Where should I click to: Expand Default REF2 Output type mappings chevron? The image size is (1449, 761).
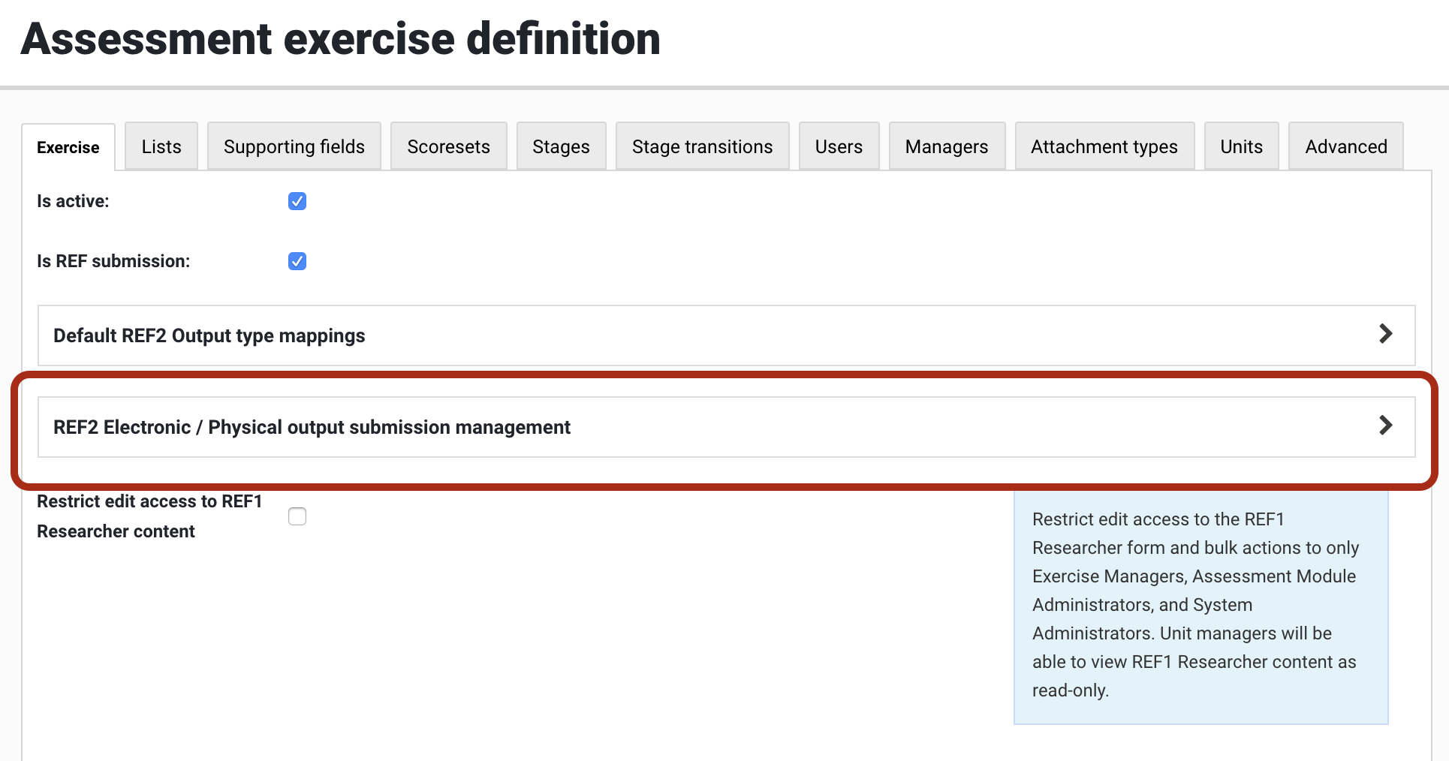tap(1385, 334)
